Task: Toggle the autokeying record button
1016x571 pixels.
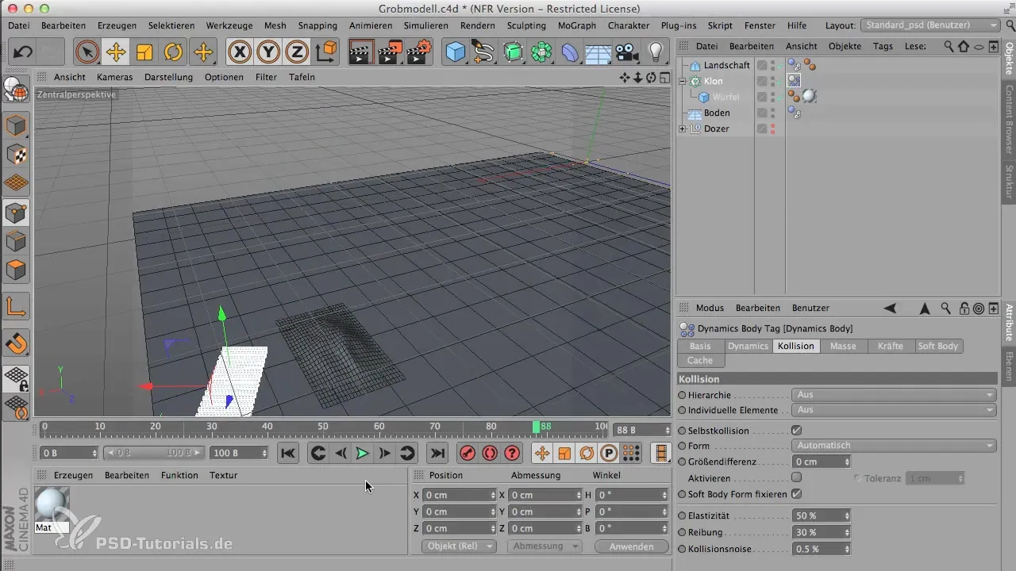Action: point(490,453)
